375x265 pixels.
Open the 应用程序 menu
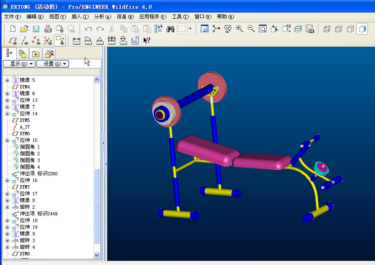pyautogui.click(x=153, y=17)
